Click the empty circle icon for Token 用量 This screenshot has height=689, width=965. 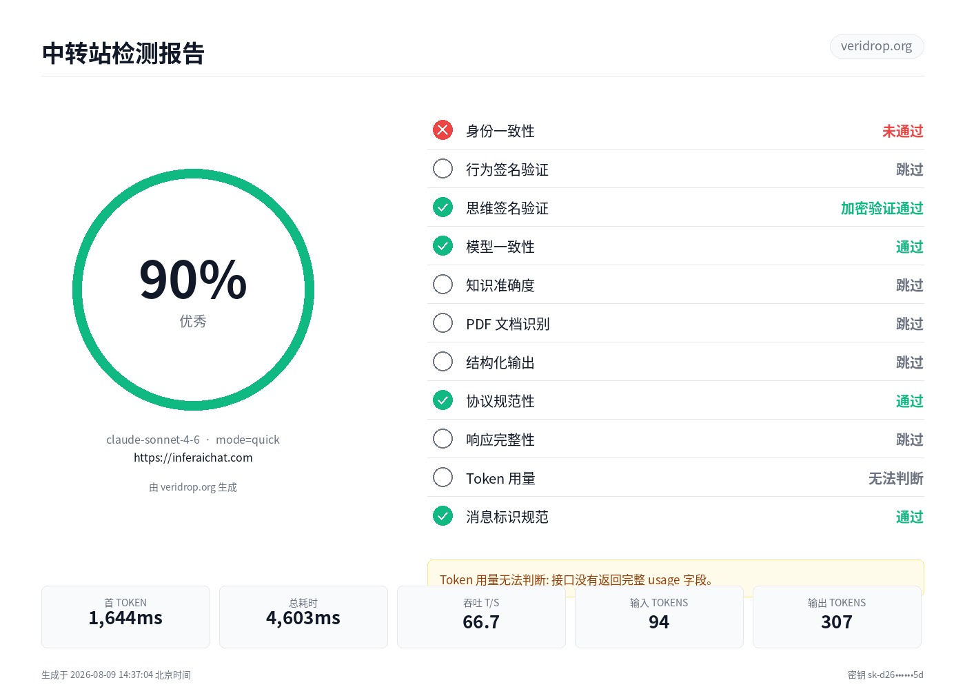point(443,477)
